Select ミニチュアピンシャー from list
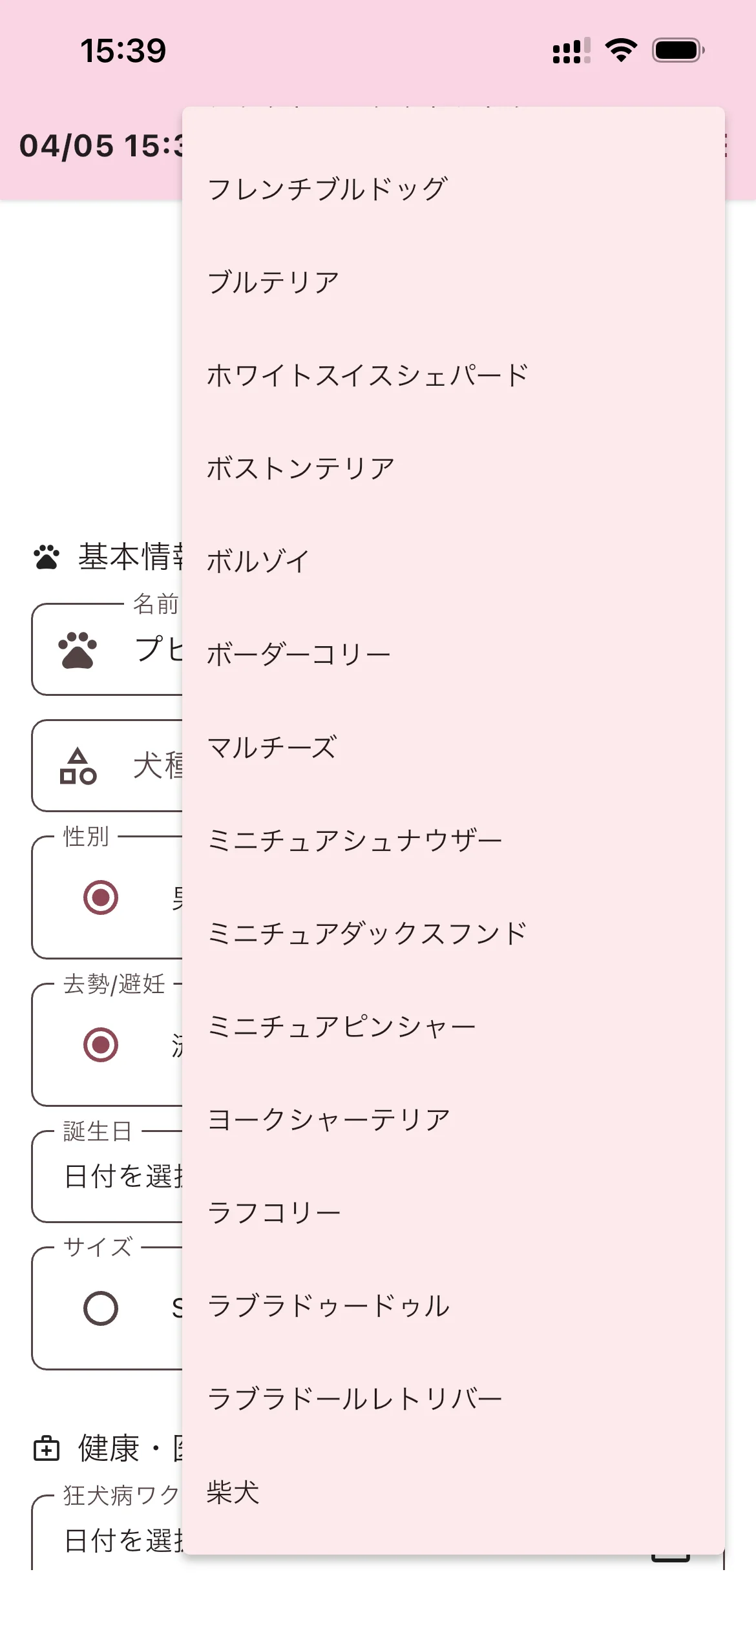The image size is (756, 1636). point(341,1027)
